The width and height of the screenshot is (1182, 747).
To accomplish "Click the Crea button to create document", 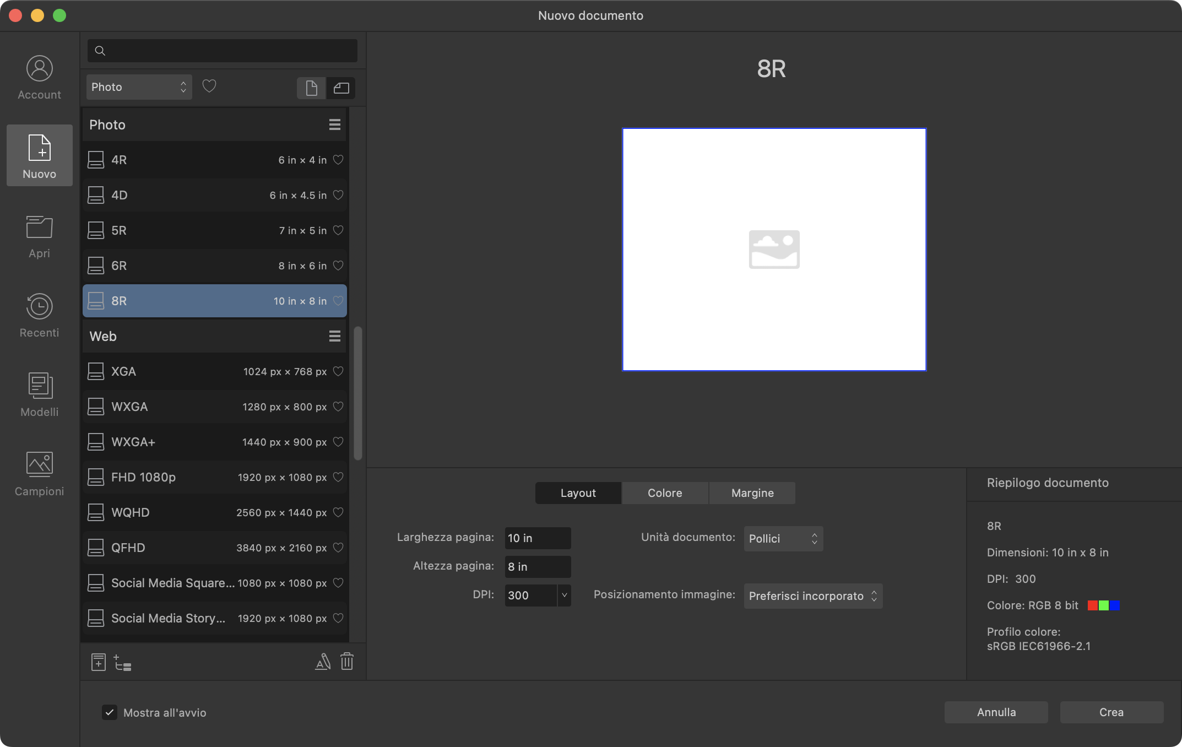I will [1110, 712].
